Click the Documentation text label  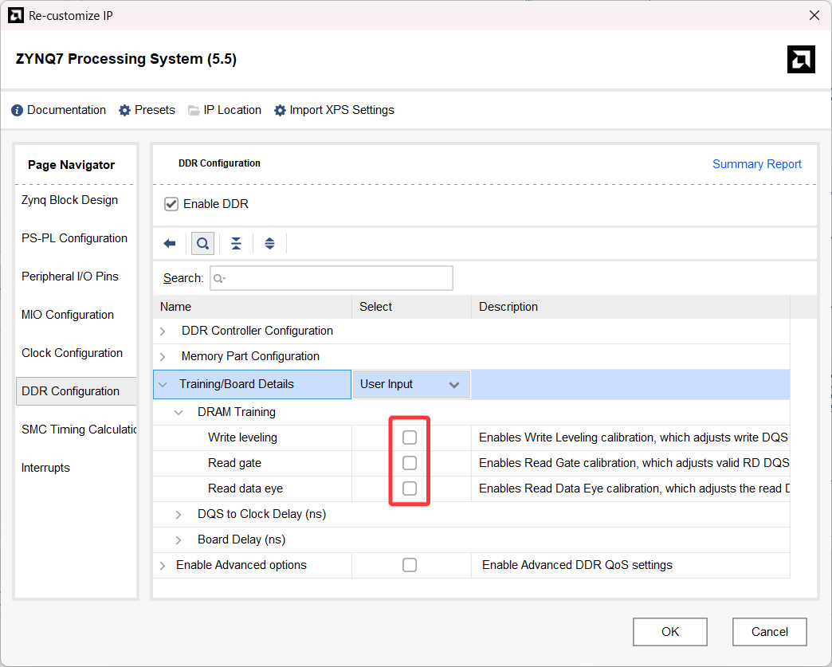pyautogui.click(x=66, y=110)
